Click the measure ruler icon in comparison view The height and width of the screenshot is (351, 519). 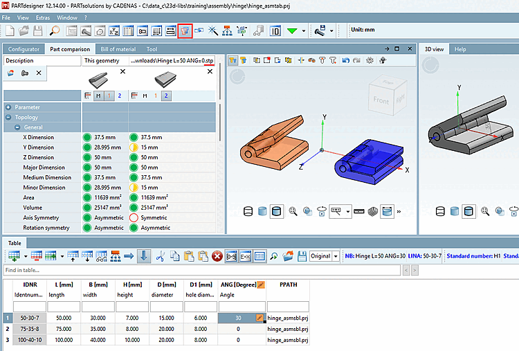coord(358,211)
